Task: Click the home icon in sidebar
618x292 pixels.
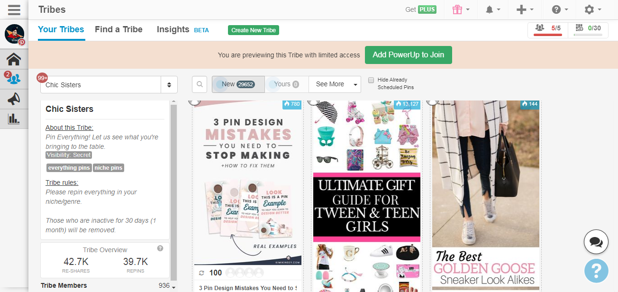Action: [x=14, y=59]
